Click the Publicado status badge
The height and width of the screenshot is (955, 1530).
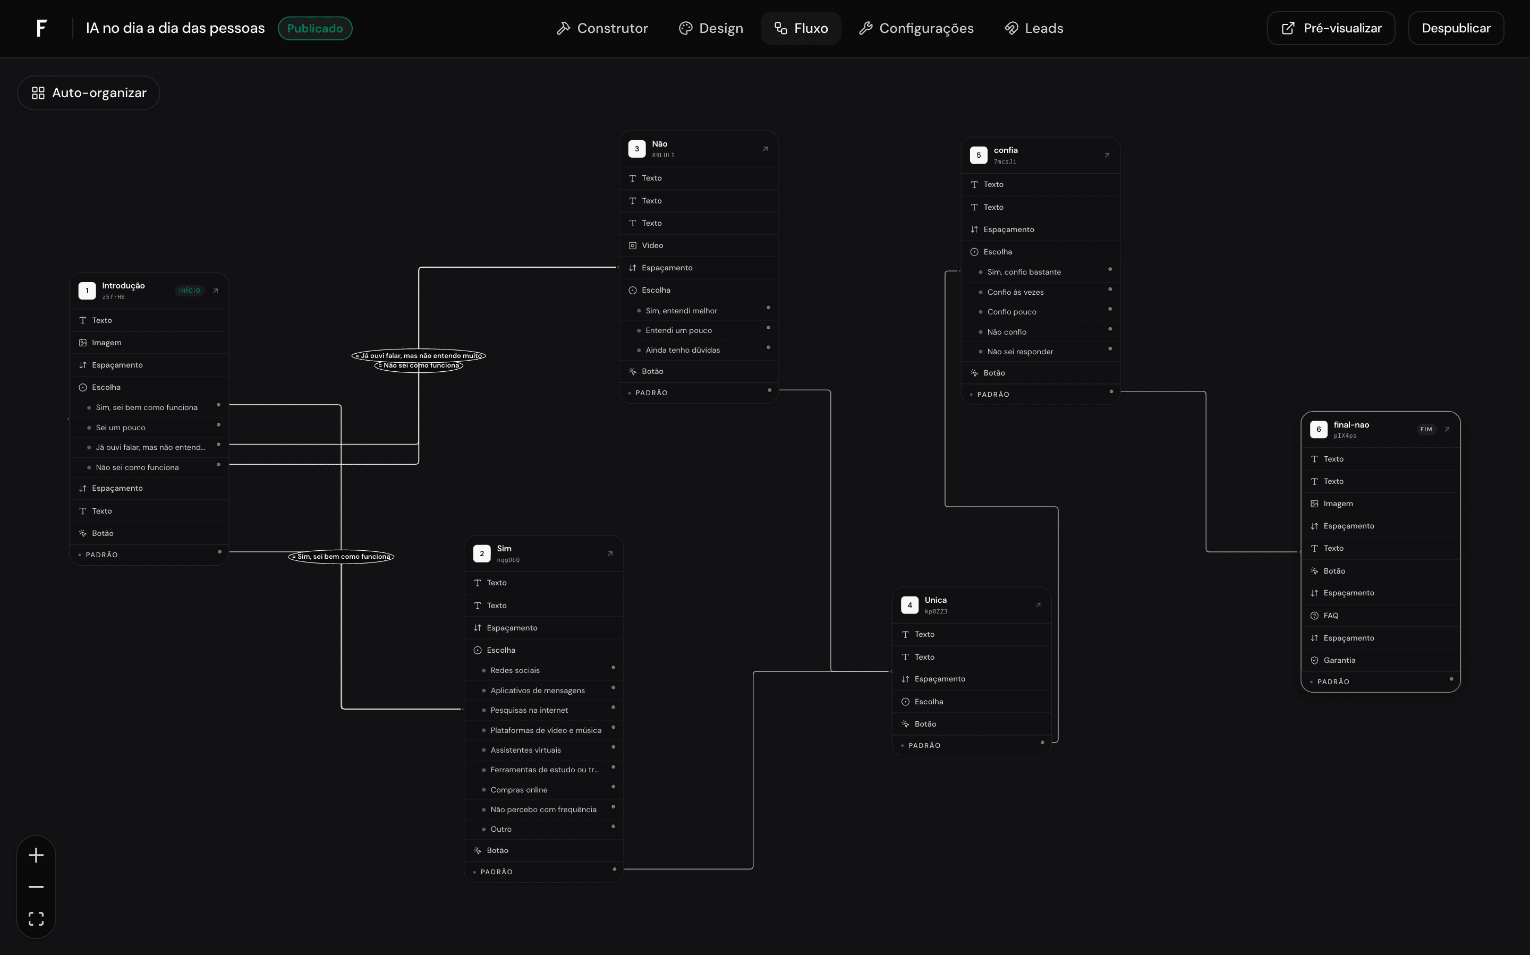[x=315, y=29]
